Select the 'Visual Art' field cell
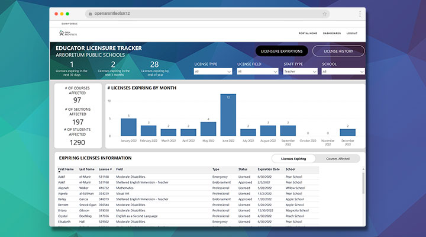The width and height of the screenshot is (426, 237). tap(122, 194)
